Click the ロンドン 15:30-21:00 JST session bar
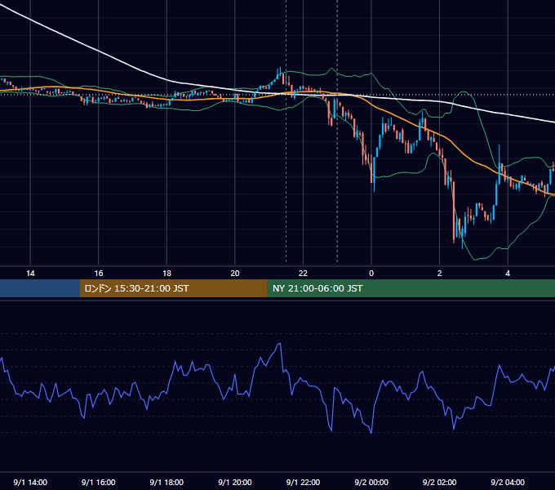 pos(173,288)
